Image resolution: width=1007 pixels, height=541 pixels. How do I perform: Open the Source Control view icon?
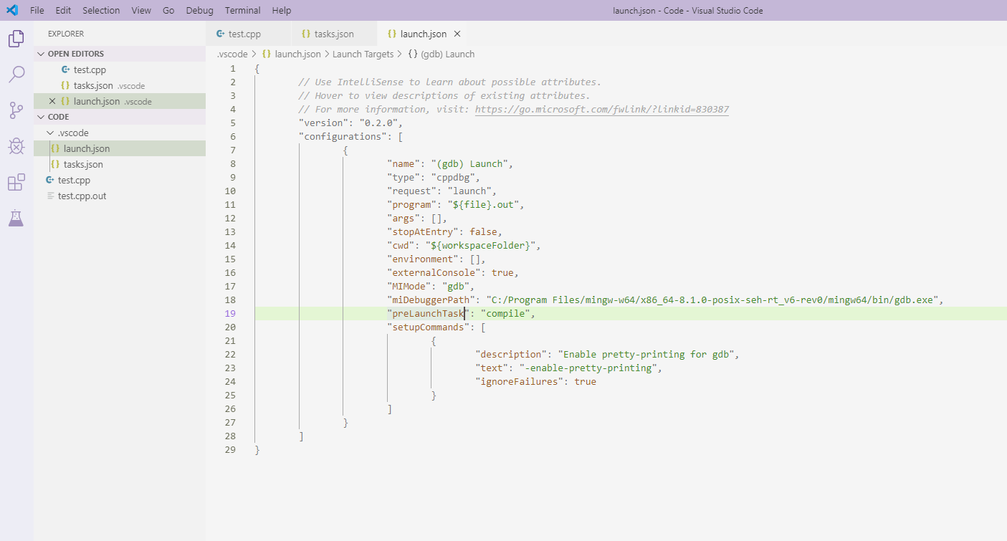(16, 110)
